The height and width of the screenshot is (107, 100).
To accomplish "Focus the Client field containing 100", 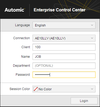I will 64,47.
